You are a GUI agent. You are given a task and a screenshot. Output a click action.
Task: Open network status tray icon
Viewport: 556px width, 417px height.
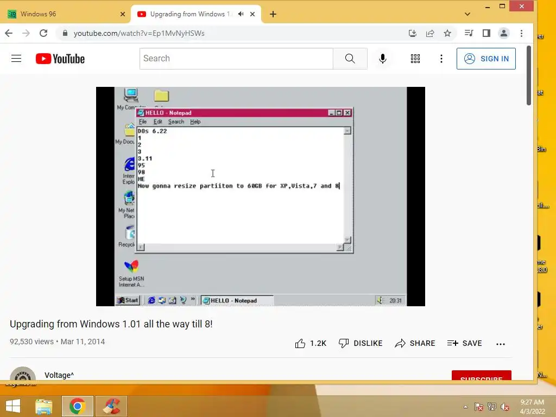pyautogui.click(x=492, y=407)
